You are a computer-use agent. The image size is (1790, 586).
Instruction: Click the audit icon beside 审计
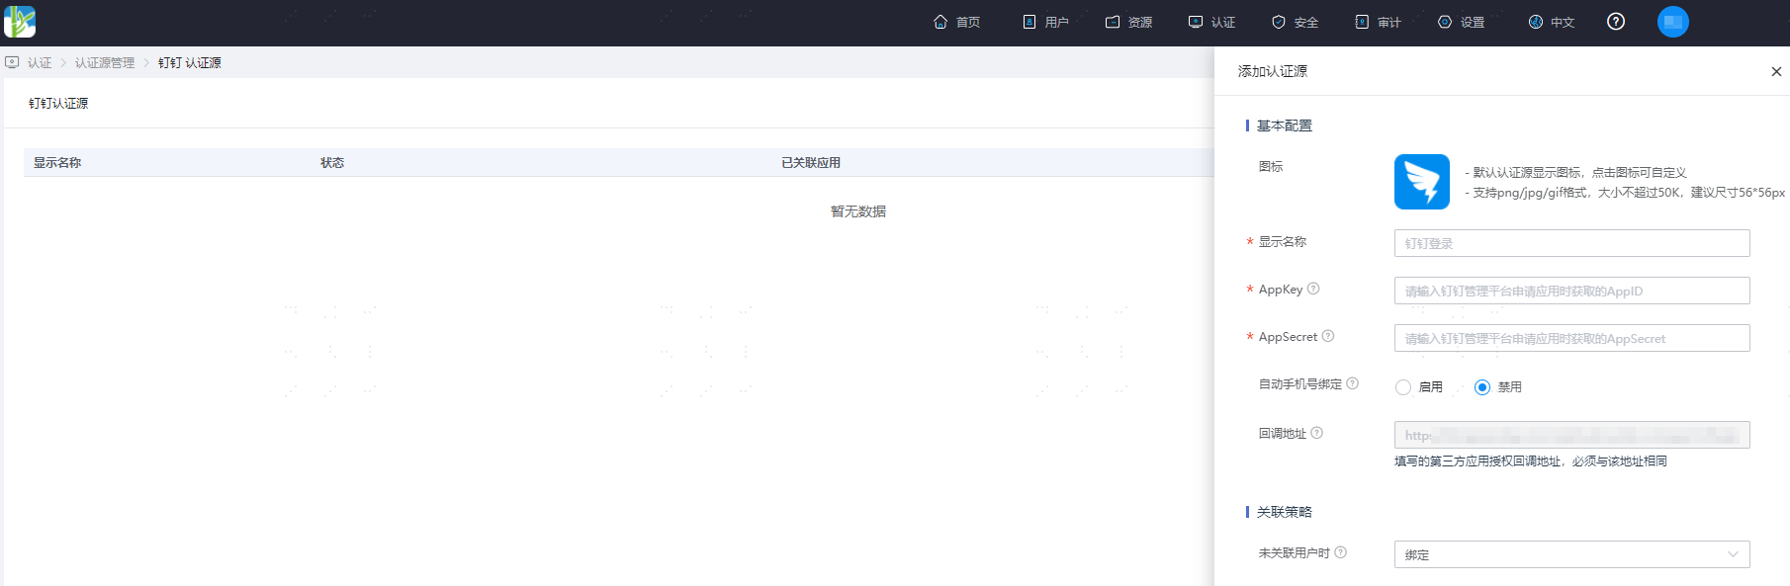(1362, 22)
